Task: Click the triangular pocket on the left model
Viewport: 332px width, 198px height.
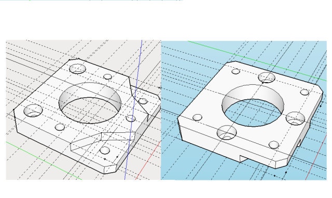Action: tap(103, 142)
